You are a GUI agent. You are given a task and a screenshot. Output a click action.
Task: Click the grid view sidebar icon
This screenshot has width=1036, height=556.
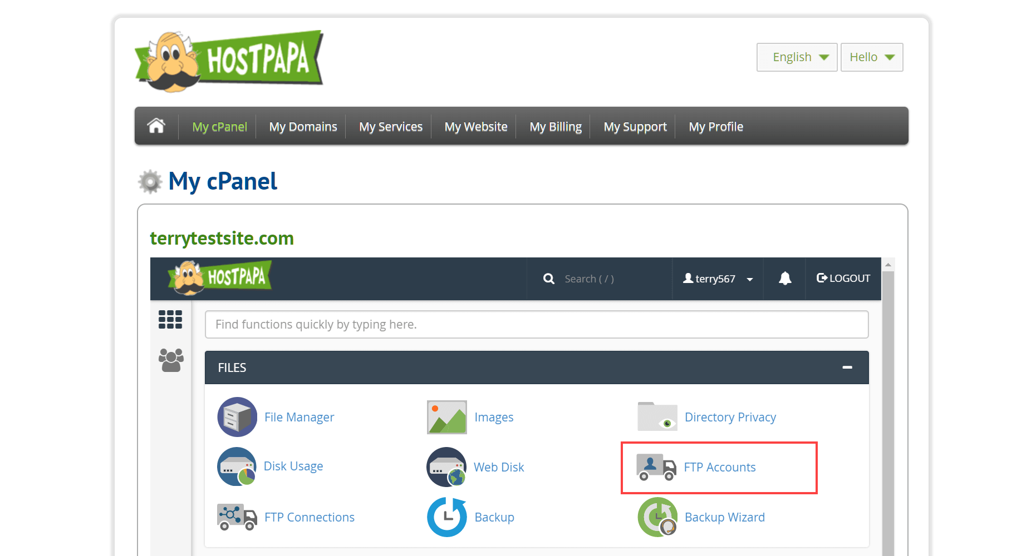[x=170, y=320]
